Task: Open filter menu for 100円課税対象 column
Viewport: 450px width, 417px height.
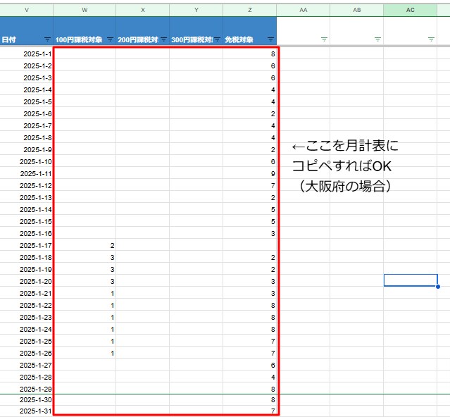Action: 110,39
